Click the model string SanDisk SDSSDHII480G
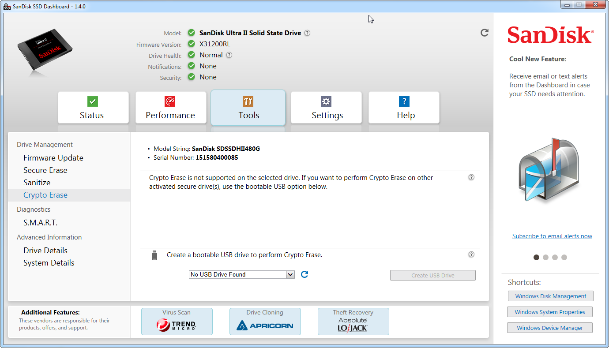Viewport: 609px width, 348px height. 226,149
